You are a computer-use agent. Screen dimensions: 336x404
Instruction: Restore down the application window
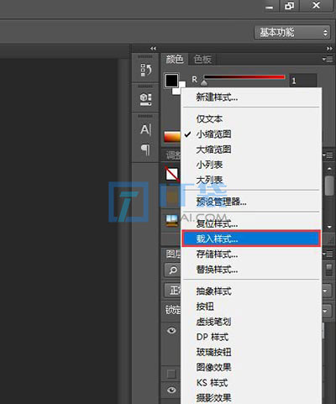290,6
